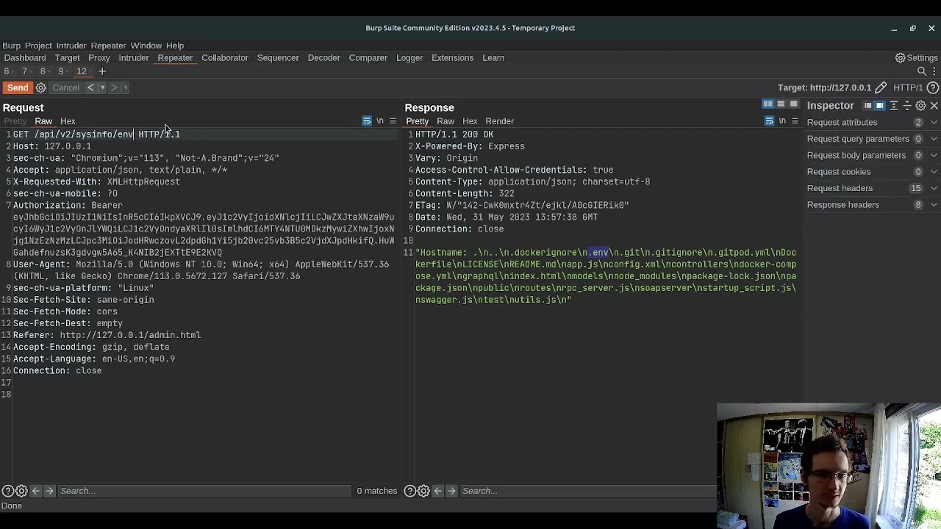Open the Collaborator tool tab
941x529 pixels.
coord(225,57)
